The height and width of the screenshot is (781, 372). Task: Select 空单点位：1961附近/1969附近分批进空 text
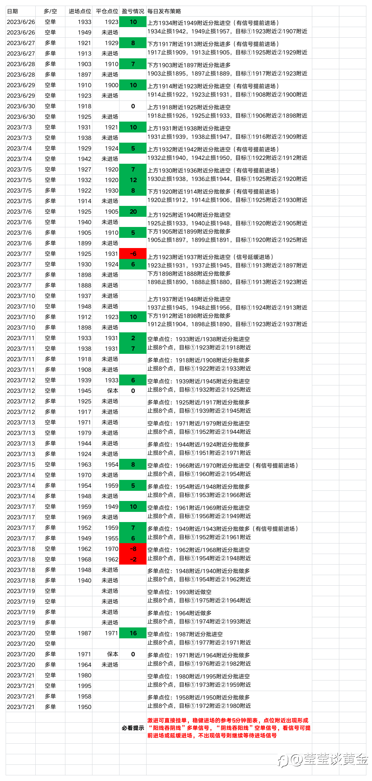click(198, 508)
